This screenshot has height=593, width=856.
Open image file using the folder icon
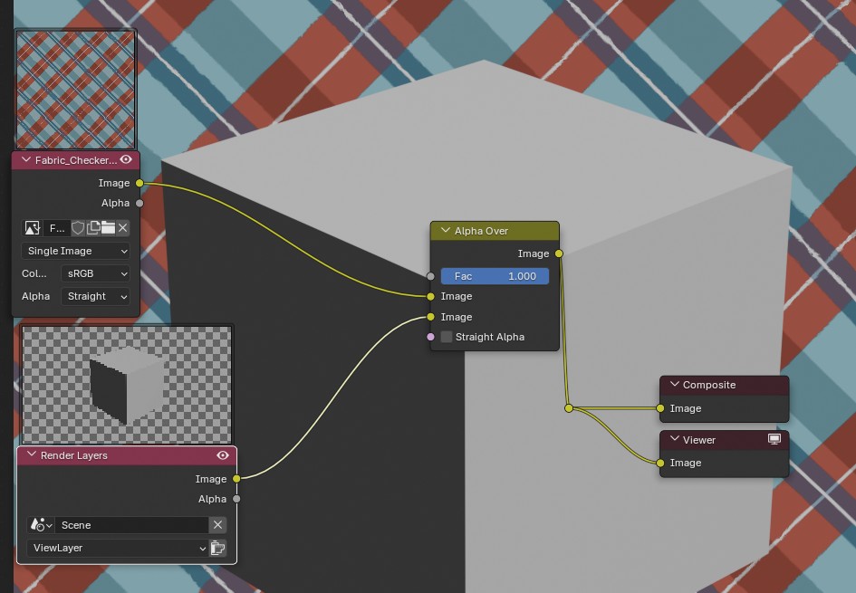click(108, 228)
